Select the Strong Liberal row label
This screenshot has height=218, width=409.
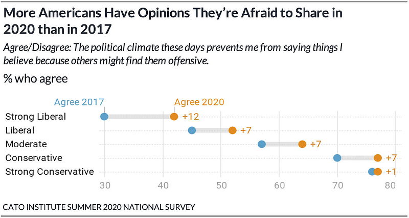[x=36, y=117]
